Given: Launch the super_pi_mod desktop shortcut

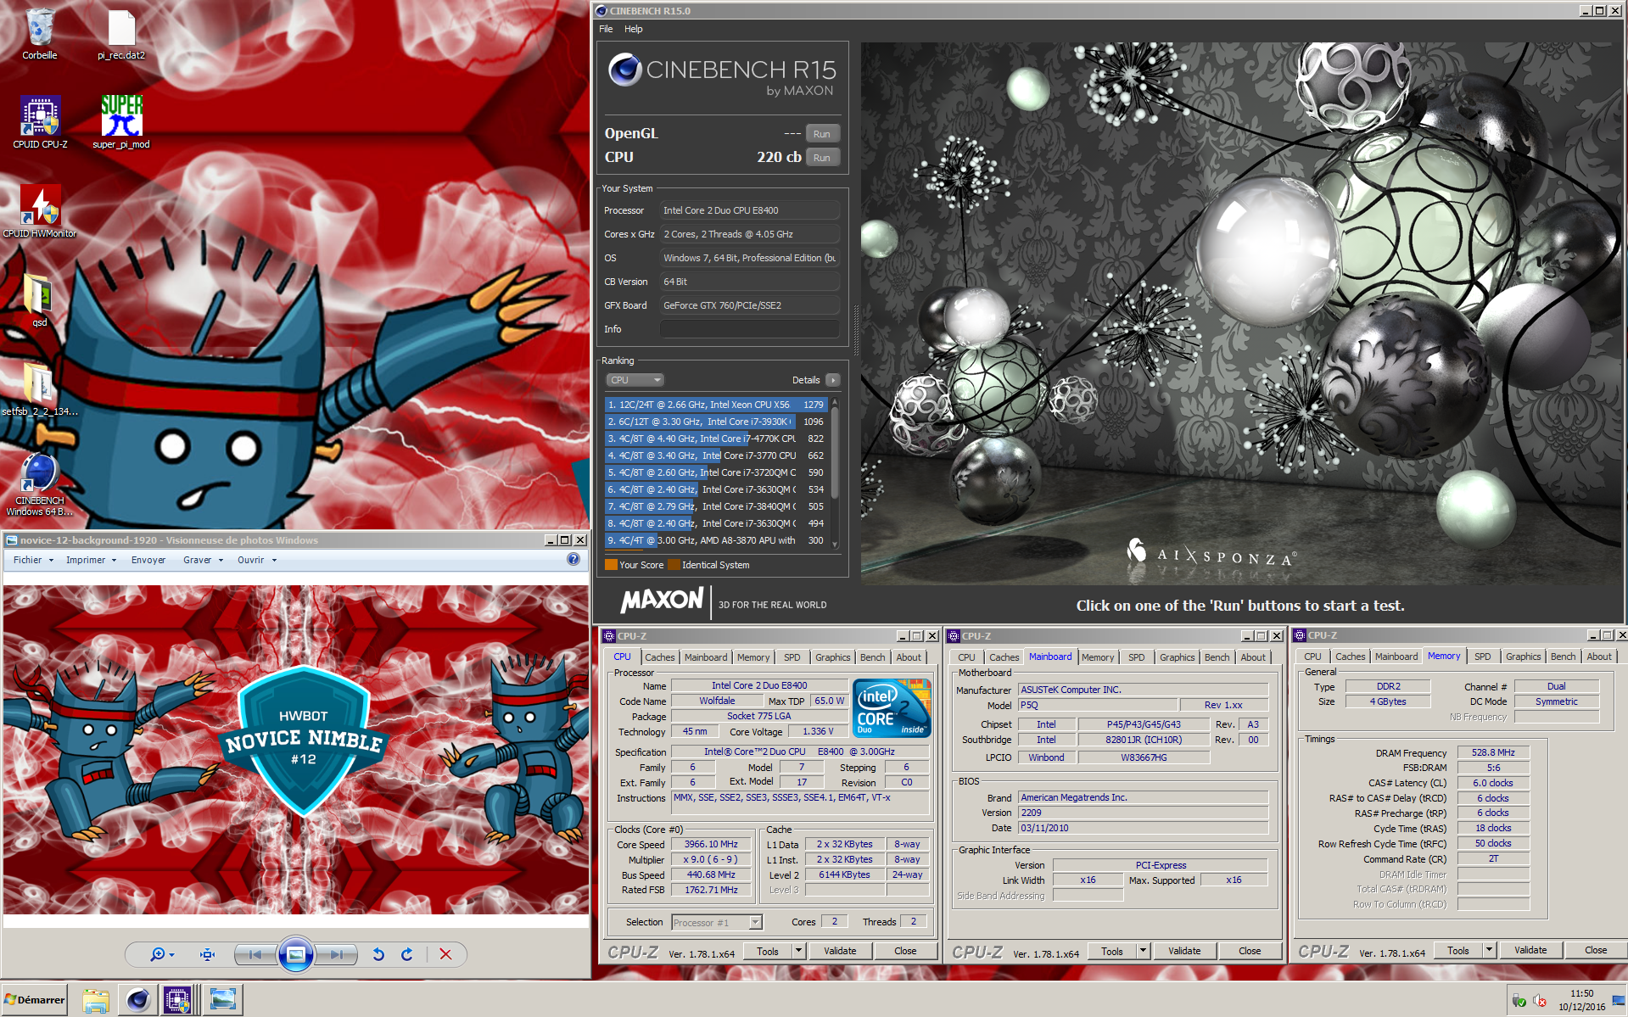Looking at the screenshot, I should click(121, 123).
